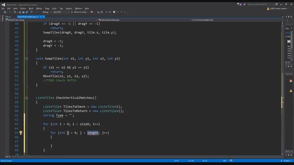Select the Tile.cs document tab
Image resolution: width=294 pixels, height=165 pixels.
(x=8, y=16)
